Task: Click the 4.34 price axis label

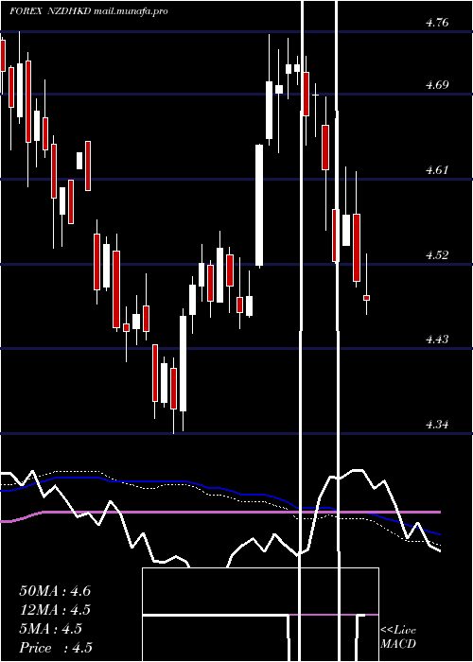Action: (437, 425)
